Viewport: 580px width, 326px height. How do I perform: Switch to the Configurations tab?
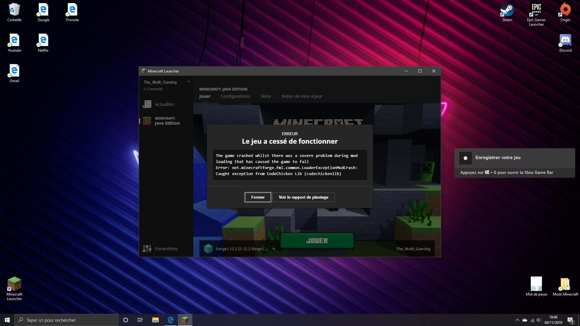(235, 96)
